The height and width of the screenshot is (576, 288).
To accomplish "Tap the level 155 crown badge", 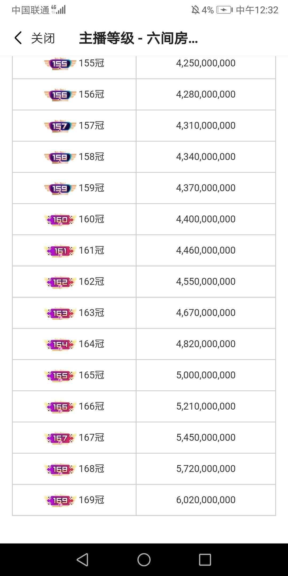I will coord(60,63).
